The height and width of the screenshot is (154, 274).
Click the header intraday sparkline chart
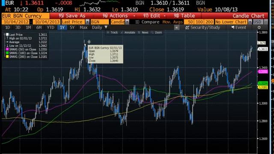click(x=99, y=3)
